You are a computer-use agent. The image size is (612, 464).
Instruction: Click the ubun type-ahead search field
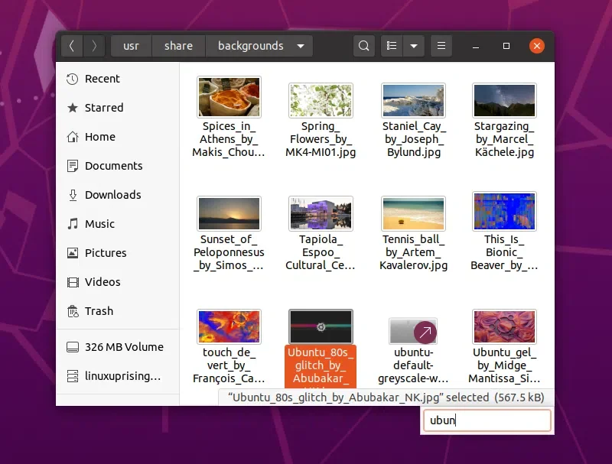(x=487, y=420)
